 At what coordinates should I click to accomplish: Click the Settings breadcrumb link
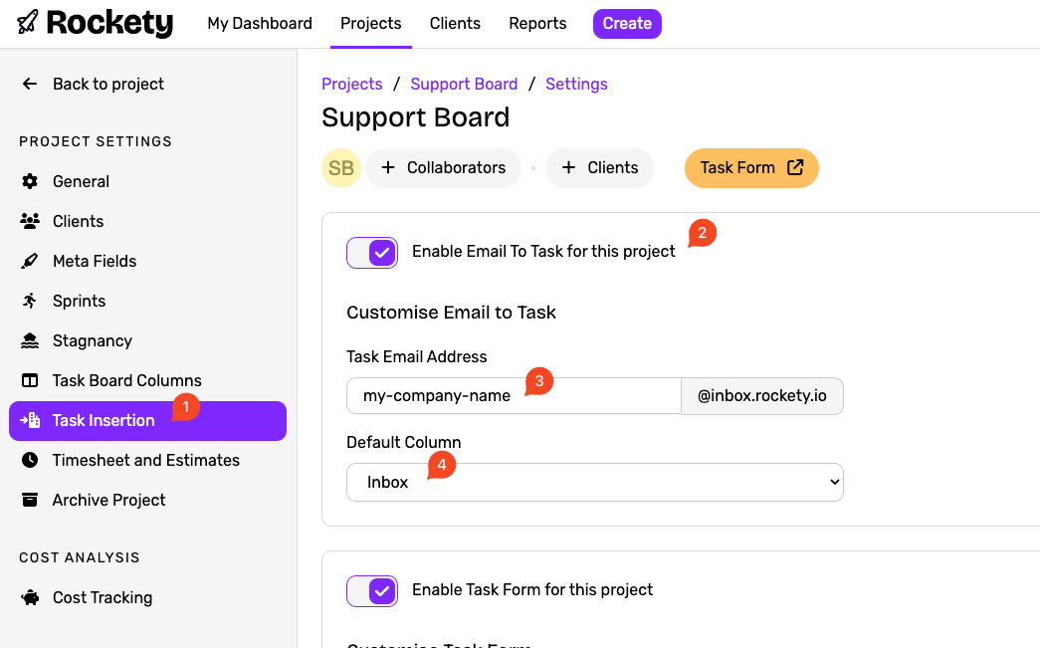click(576, 84)
